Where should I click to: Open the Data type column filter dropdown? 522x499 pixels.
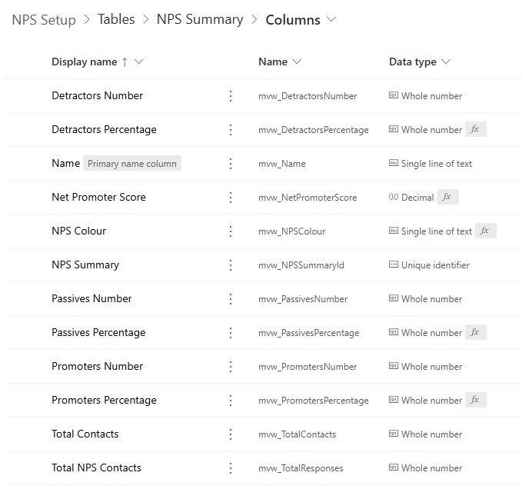[446, 62]
